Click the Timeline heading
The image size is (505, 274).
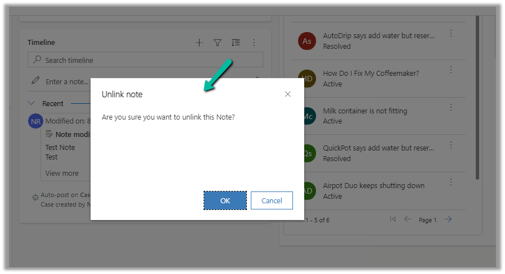coord(41,43)
